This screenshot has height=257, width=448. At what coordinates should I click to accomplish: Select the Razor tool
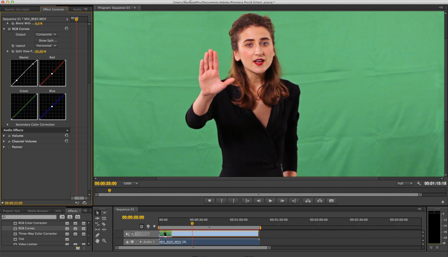pos(104,224)
